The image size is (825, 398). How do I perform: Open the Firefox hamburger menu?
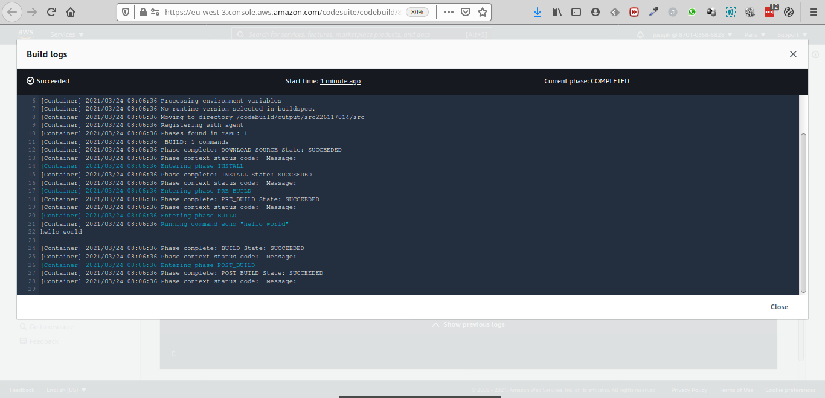pos(811,12)
